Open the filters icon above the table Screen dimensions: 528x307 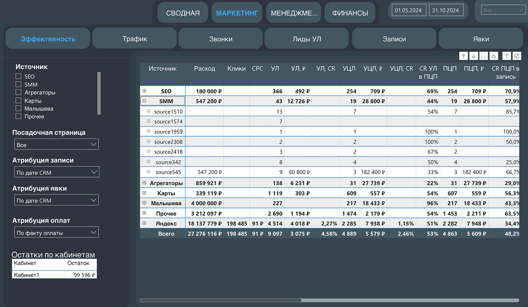(x=506, y=56)
